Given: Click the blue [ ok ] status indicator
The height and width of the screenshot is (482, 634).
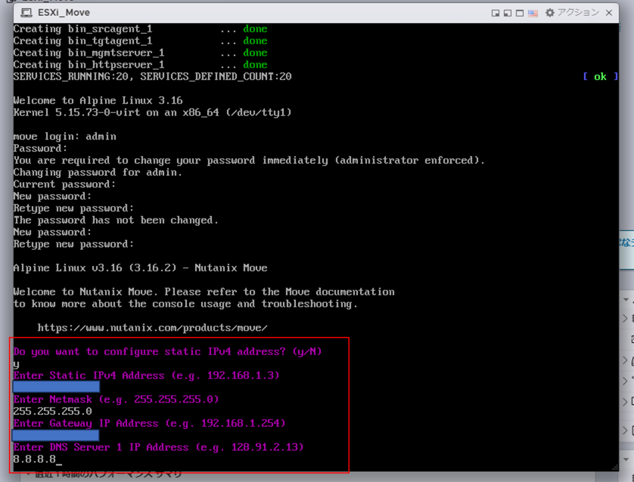Looking at the screenshot, I should pyautogui.click(x=600, y=77).
